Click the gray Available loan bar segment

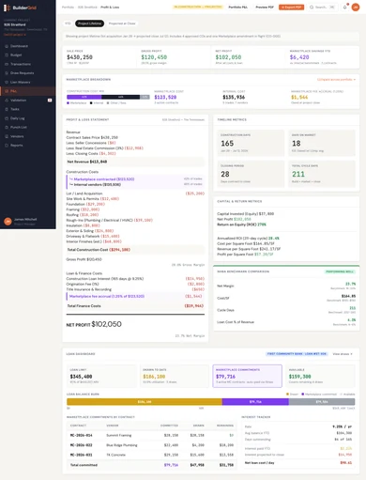coord(322,402)
